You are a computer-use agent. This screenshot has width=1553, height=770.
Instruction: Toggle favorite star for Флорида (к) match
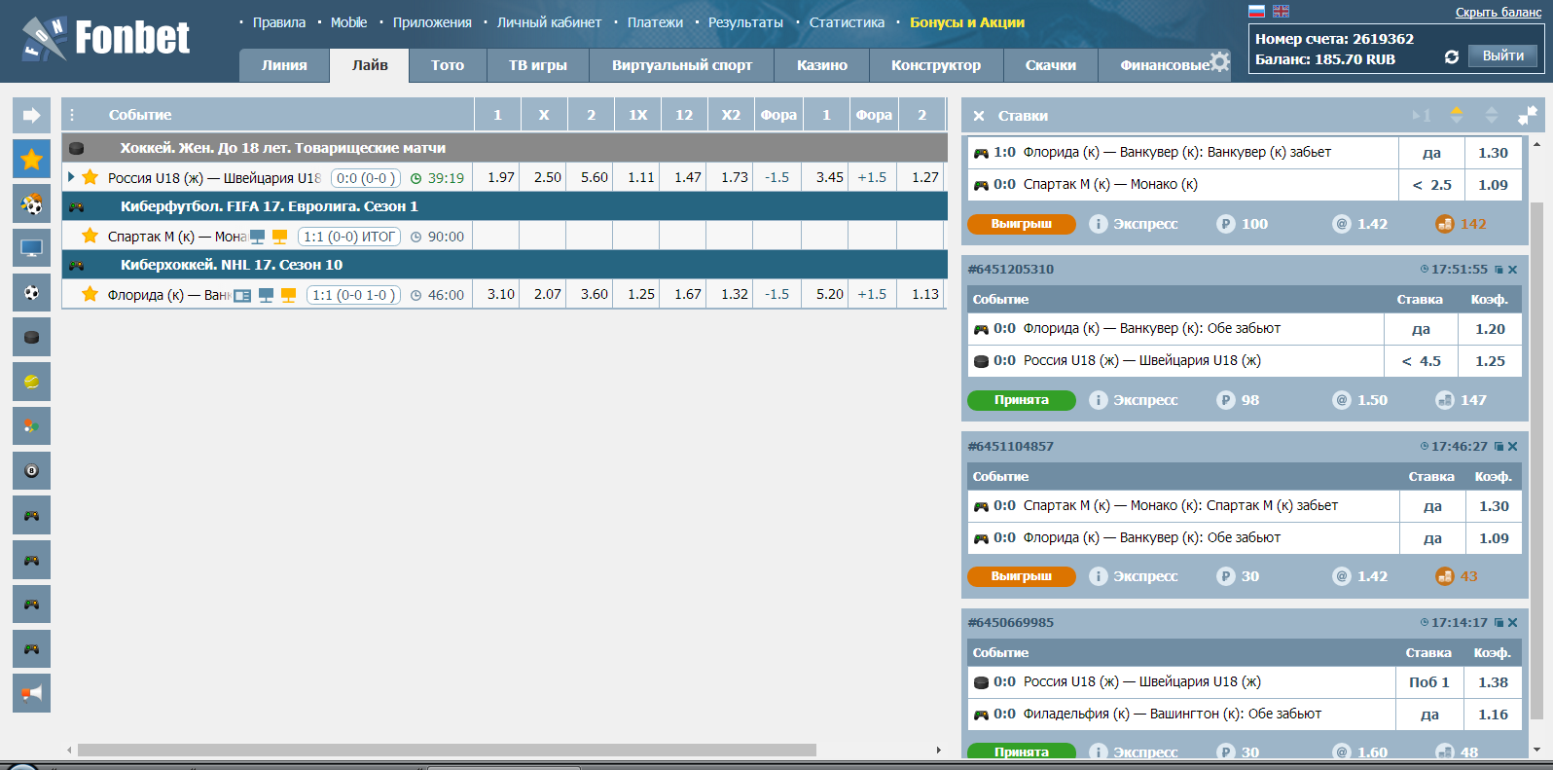(90, 294)
